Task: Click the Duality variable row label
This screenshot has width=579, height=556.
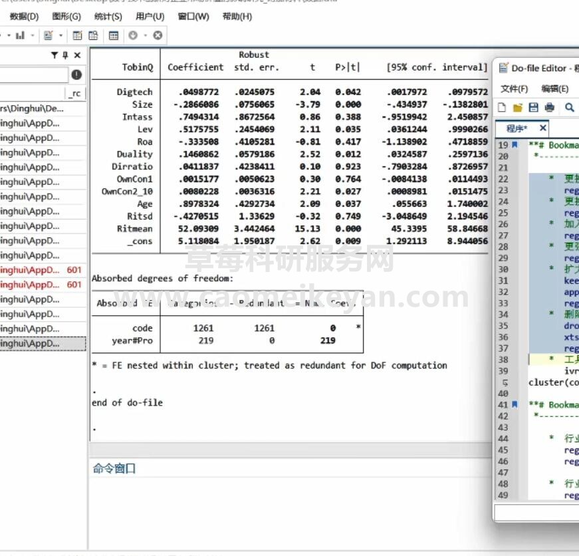Action: 134,154
